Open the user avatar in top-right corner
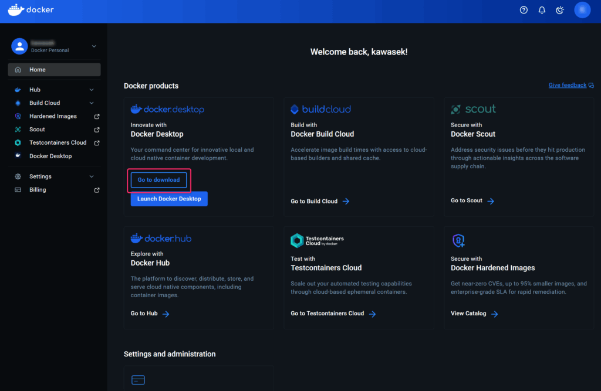601x391 pixels. tap(582, 10)
